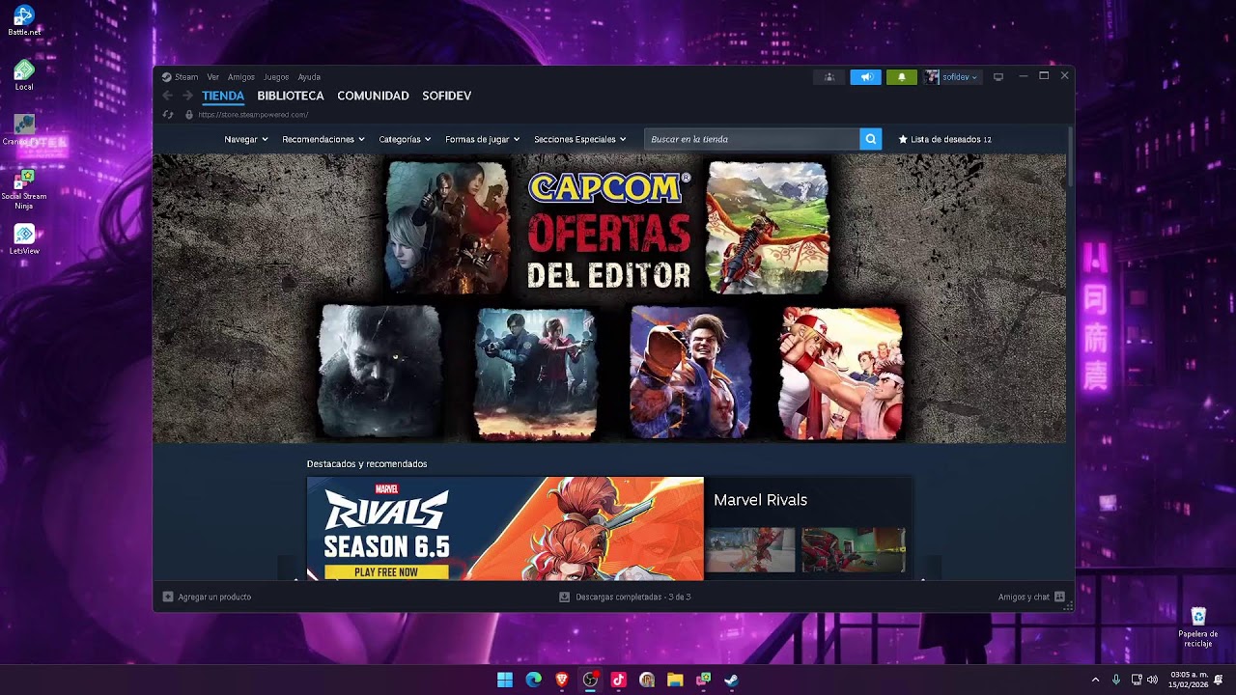Image resolution: width=1236 pixels, height=695 pixels.
Task: Click the sofidev profile avatar
Action: 932,77
